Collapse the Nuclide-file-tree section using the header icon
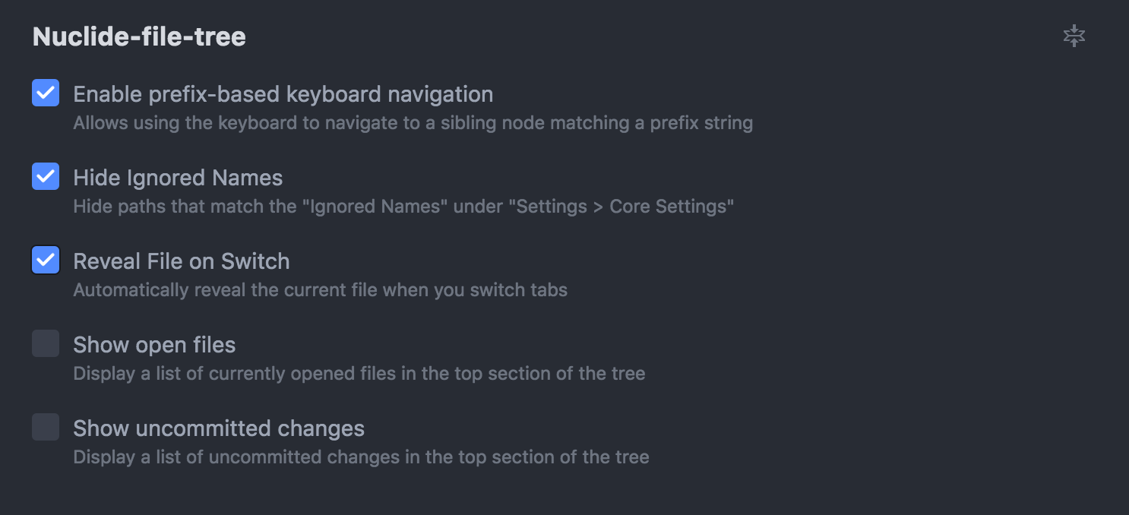 point(1074,36)
